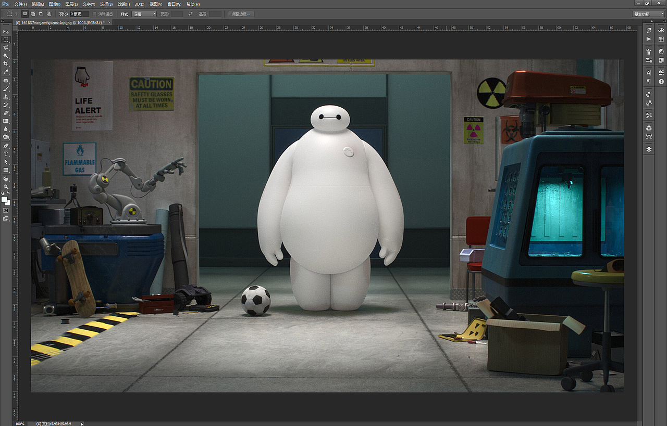Viewport: 667px width, 426px height.
Task: Open the 图像(I) menu
Action: (55, 4)
